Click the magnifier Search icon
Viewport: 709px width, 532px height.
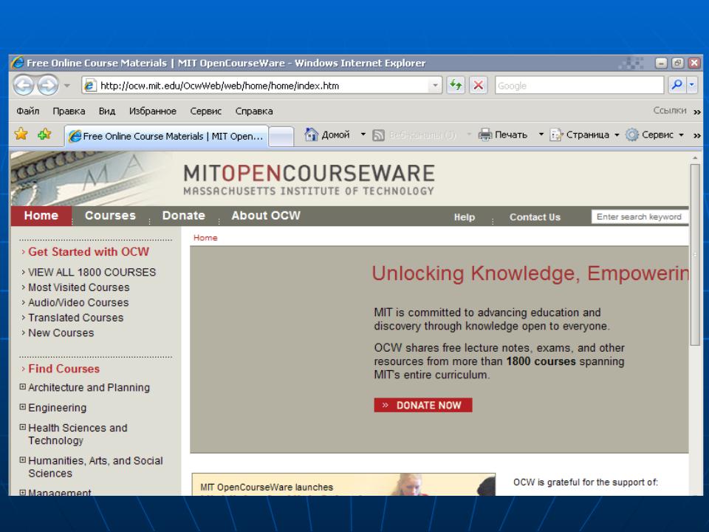677,84
